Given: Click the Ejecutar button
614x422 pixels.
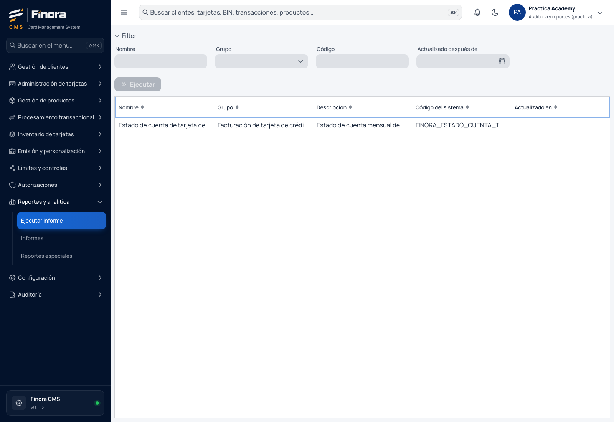Looking at the screenshot, I should coord(138,84).
